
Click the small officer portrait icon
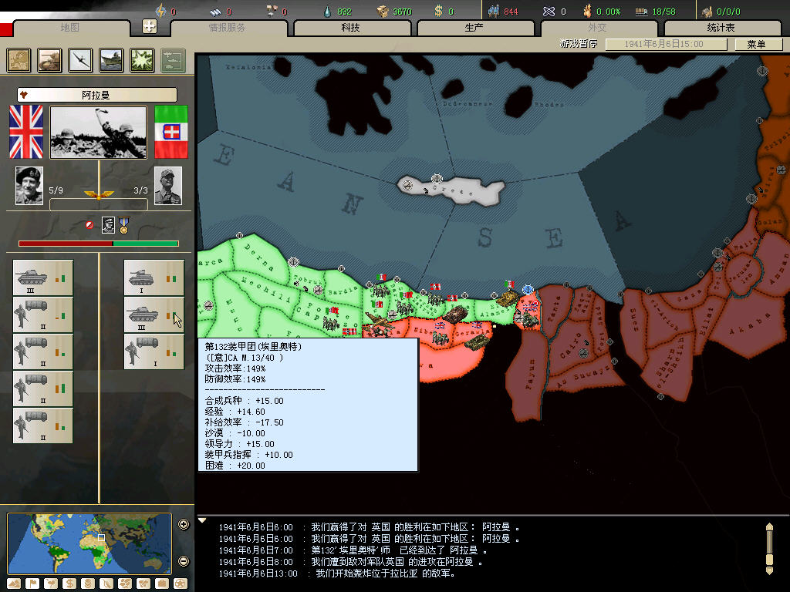pos(108,225)
